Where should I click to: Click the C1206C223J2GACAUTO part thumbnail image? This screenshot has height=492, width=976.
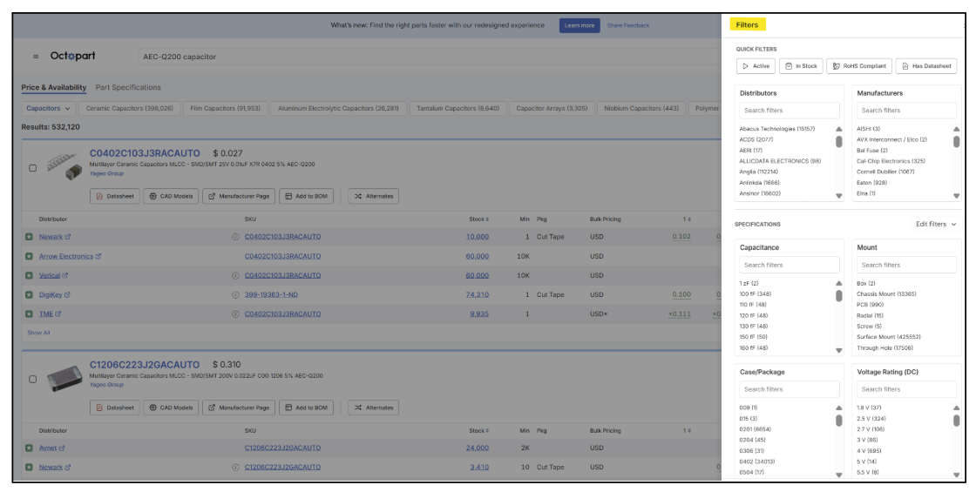point(64,378)
